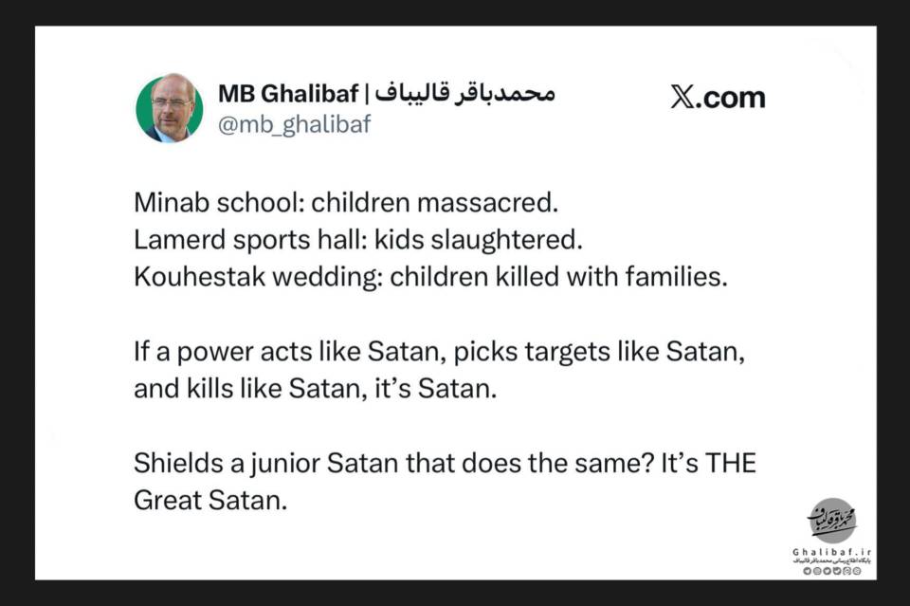
Task: Open the @mb_ghalibaf handle
Action: (x=294, y=124)
